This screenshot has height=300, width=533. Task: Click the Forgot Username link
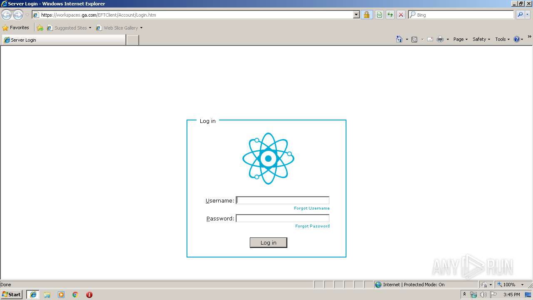(x=312, y=208)
